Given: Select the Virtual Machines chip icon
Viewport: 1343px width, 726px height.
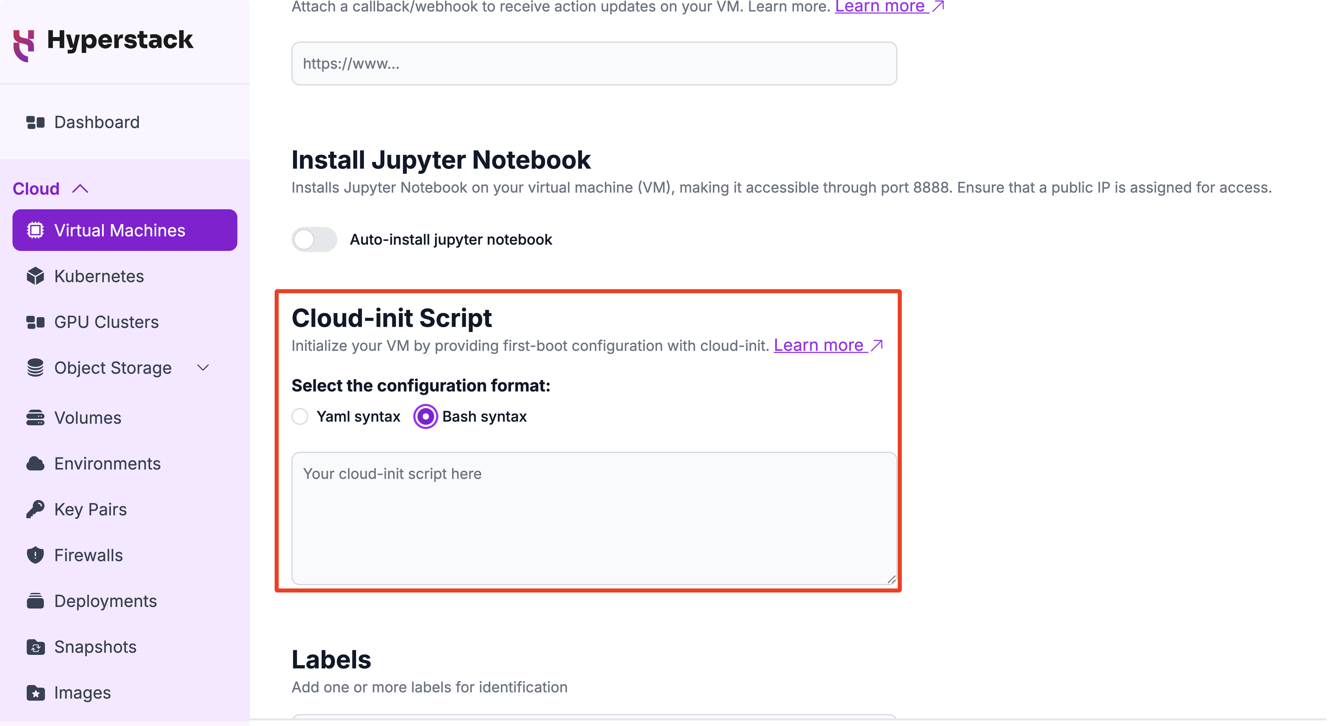Looking at the screenshot, I should click(x=35, y=230).
